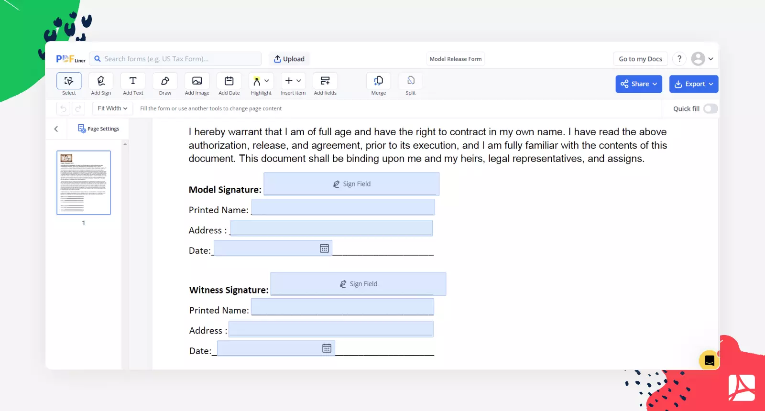Click the Witness Address field
765x411 pixels.
click(x=331, y=329)
